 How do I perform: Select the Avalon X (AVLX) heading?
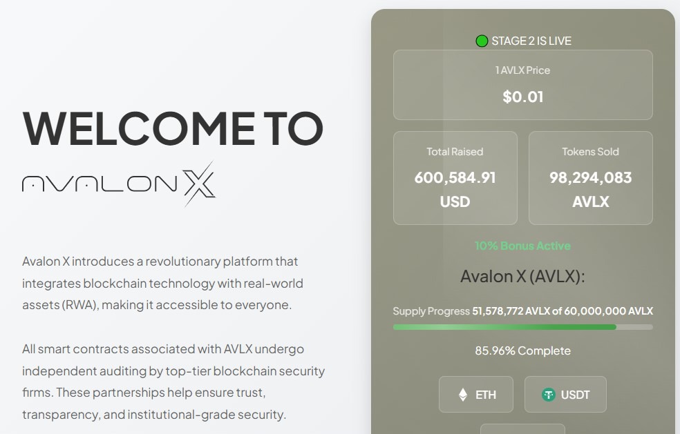pos(523,275)
